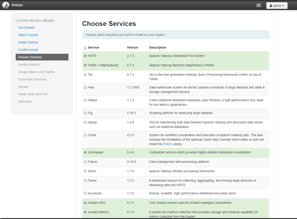
Task: Check the Hive service checkbox
Action: click(x=85, y=87)
